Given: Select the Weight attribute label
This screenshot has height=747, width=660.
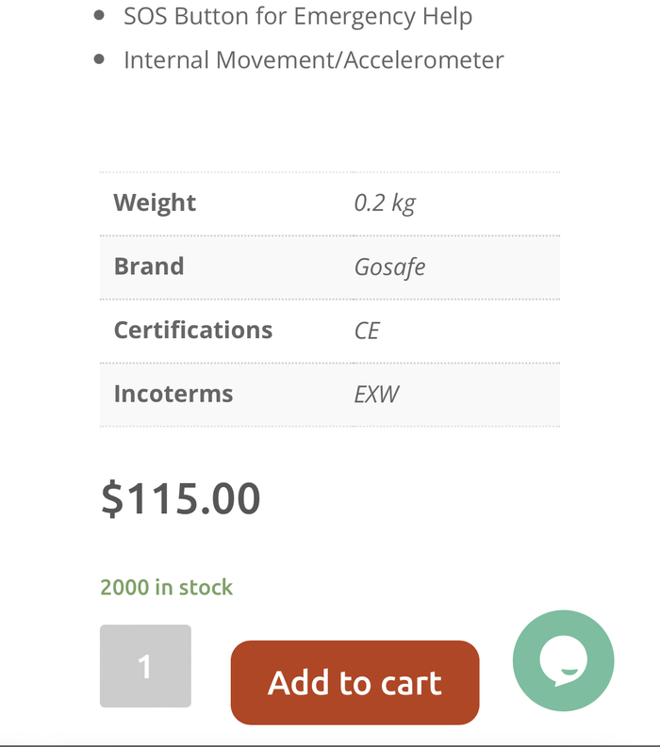Looking at the screenshot, I should (x=155, y=203).
